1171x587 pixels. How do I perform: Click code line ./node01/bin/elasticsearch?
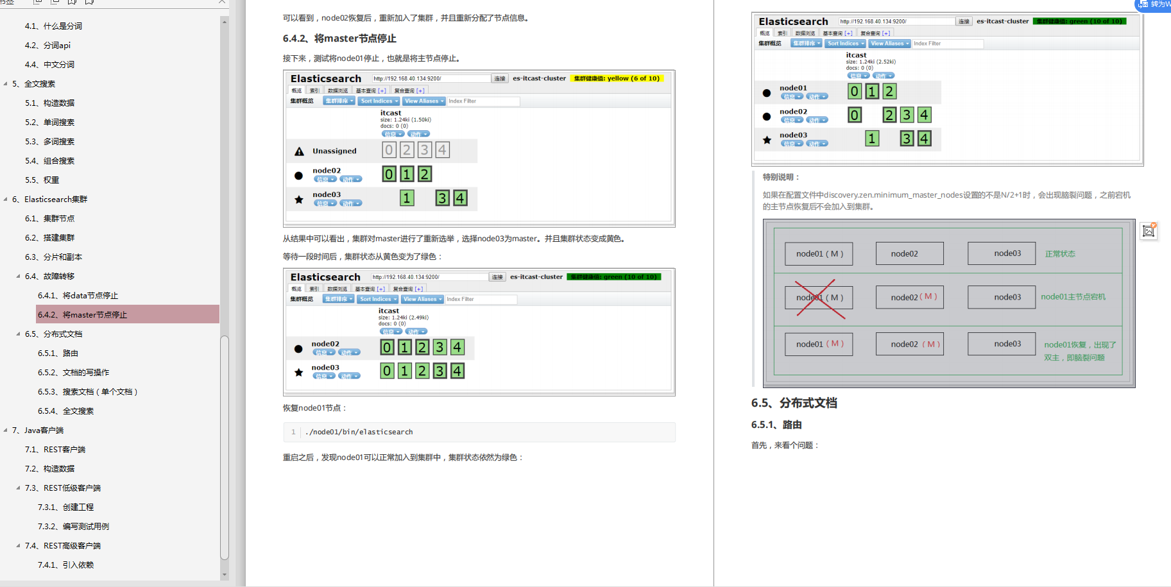tap(359, 432)
